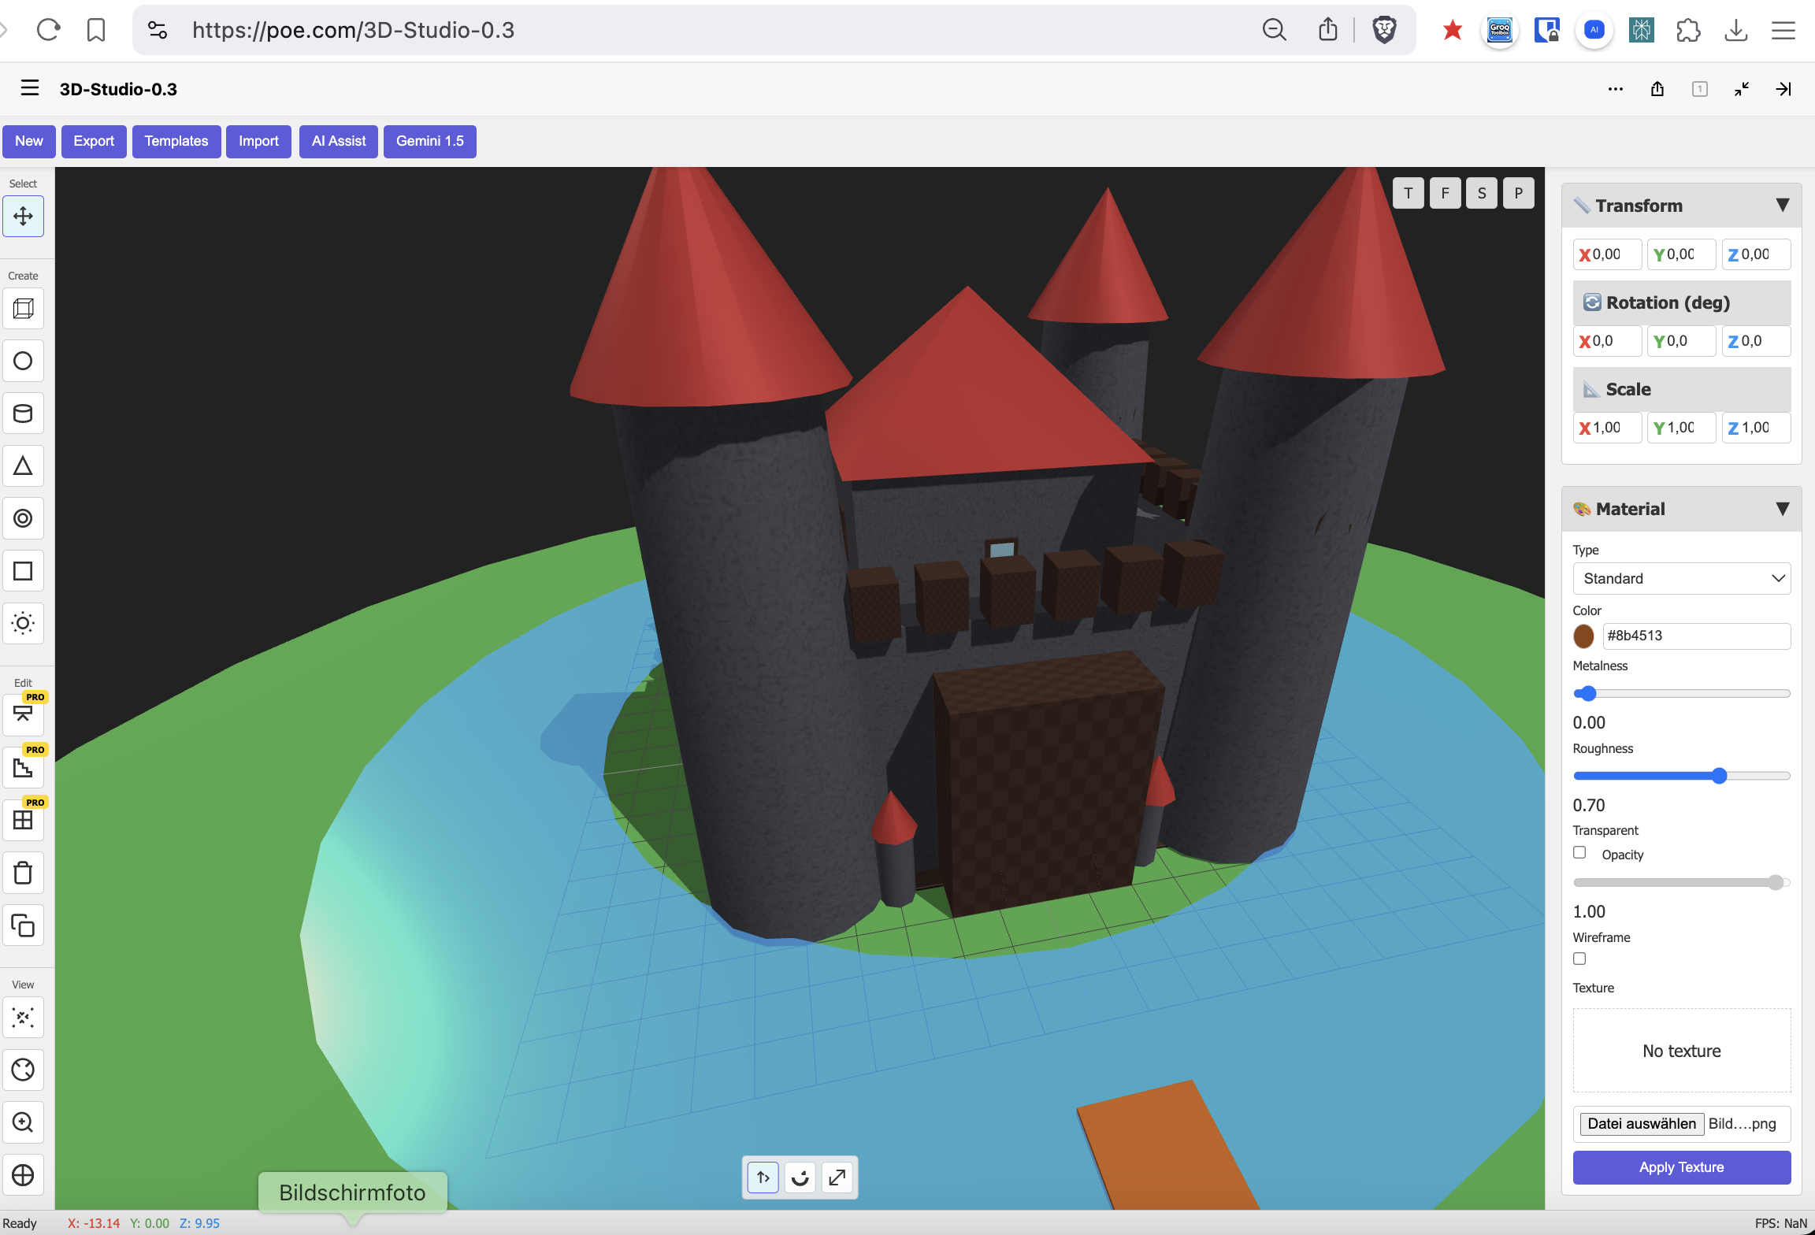Open the browser extensions puzzle icon
This screenshot has height=1235, width=1815.
pyautogui.click(x=1688, y=30)
